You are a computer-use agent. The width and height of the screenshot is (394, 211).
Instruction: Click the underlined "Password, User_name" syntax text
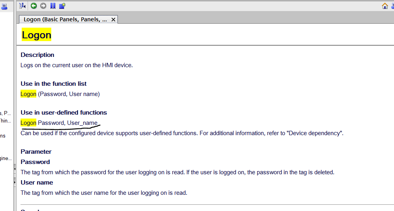click(x=67, y=123)
